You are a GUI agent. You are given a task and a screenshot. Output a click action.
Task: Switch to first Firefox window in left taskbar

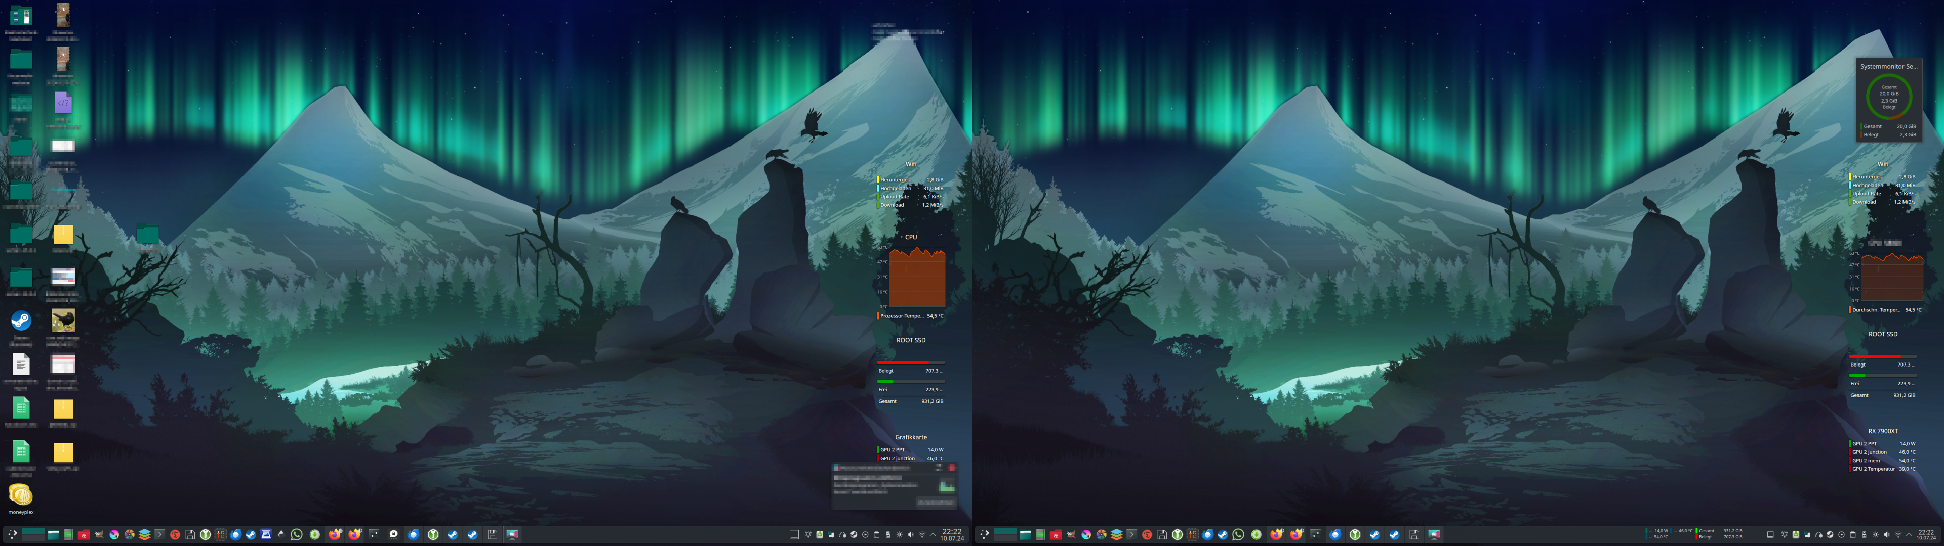(x=335, y=535)
